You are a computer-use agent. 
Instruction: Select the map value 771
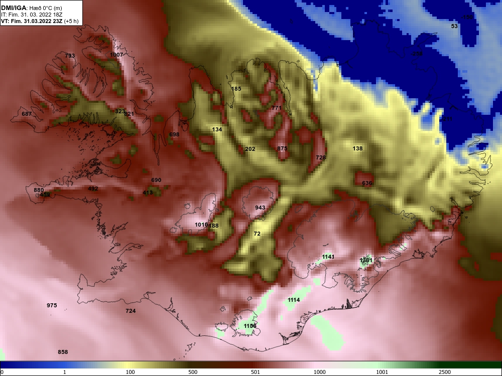point(276,108)
